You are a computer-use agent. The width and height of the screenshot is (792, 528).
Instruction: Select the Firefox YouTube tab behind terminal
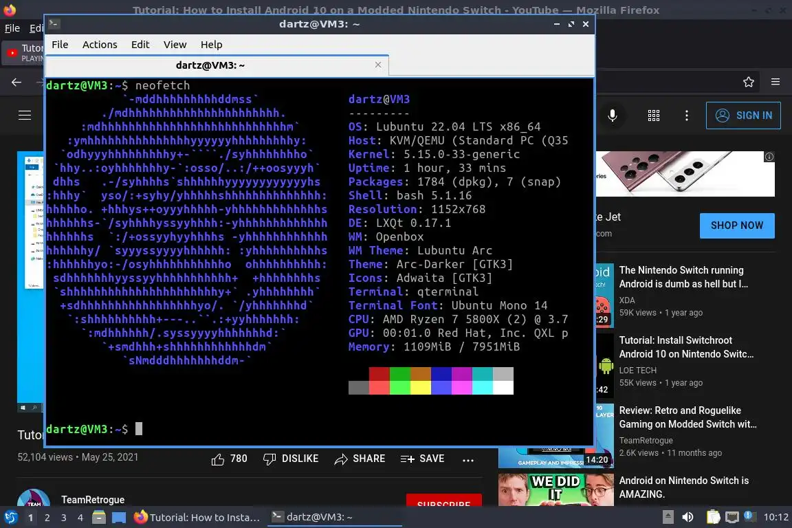click(x=24, y=52)
